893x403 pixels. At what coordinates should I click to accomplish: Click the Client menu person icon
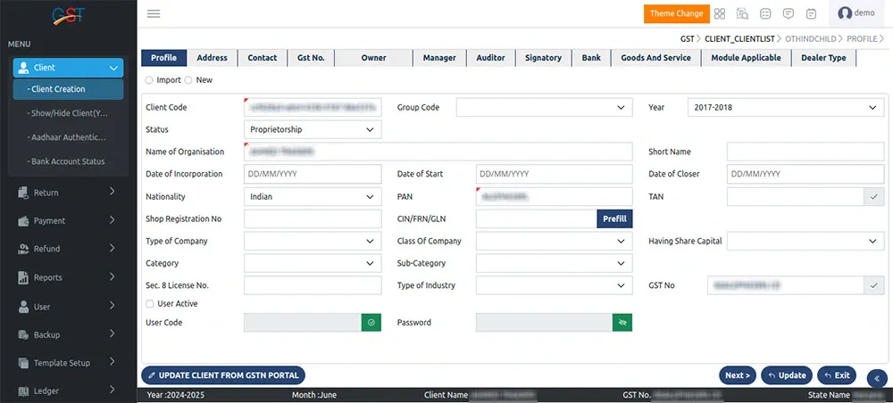pyautogui.click(x=23, y=68)
